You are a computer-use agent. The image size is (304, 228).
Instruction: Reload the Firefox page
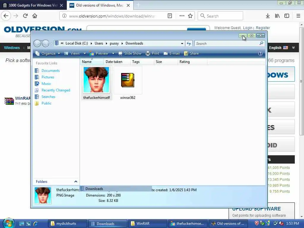pos(25,16)
